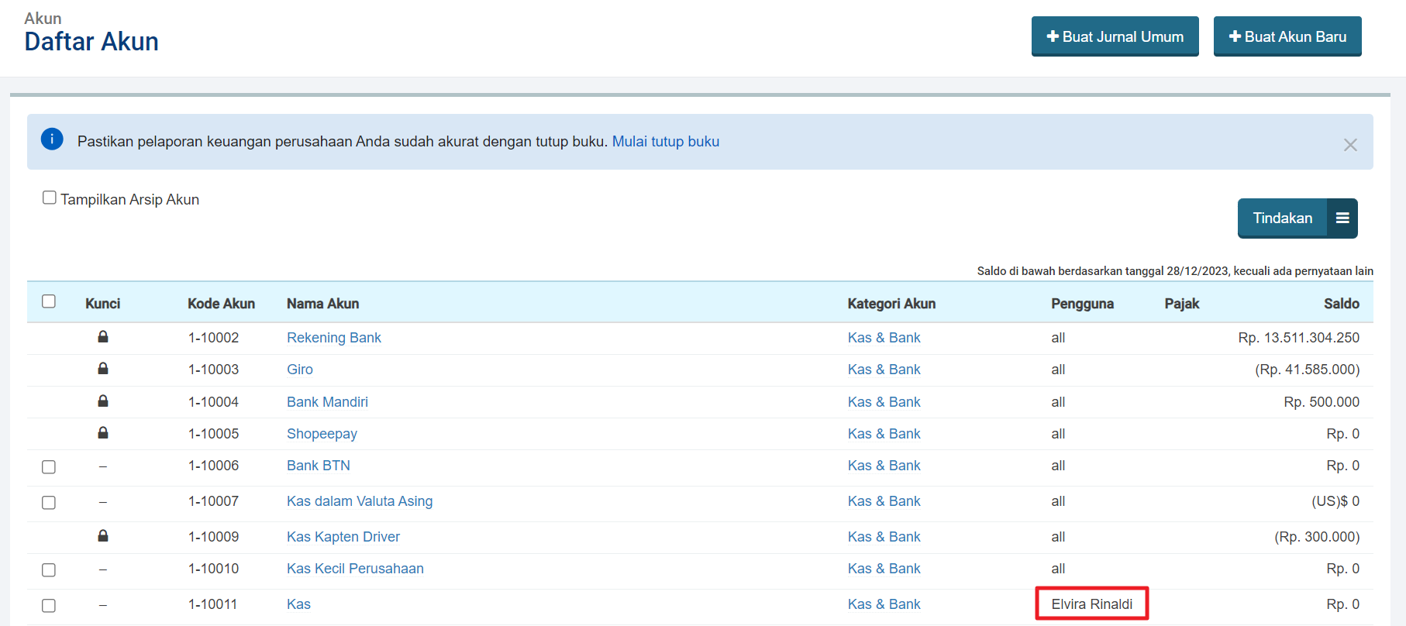The height and width of the screenshot is (626, 1406).
Task: Click lock icon for Kas Kapten Driver
Action: [x=102, y=536]
